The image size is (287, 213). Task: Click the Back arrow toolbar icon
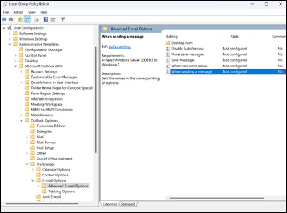(4, 19)
